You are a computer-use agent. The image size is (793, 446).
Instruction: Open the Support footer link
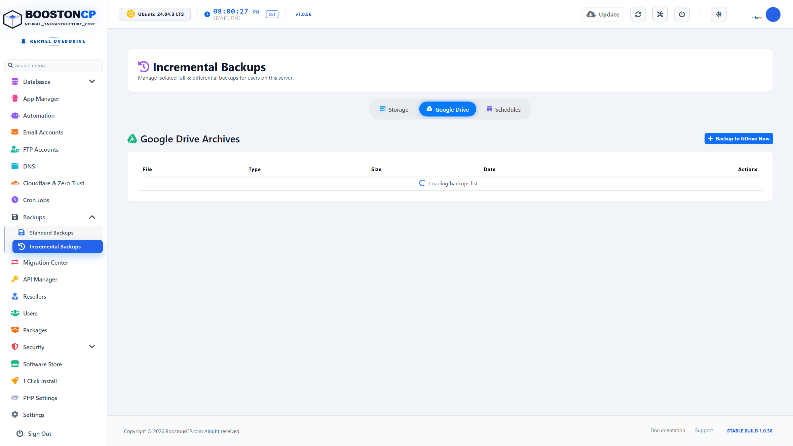tap(704, 430)
